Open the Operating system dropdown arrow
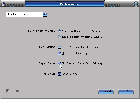 click(x=45, y=14)
